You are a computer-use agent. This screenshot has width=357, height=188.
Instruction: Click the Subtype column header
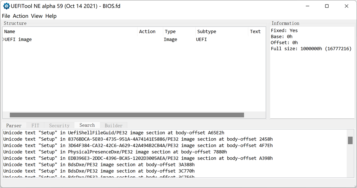pos(206,32)
